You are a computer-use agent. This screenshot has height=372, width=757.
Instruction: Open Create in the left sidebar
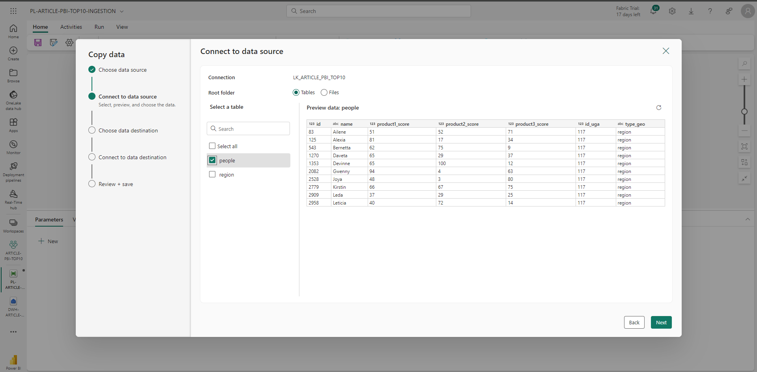click(x=13, y=54)
